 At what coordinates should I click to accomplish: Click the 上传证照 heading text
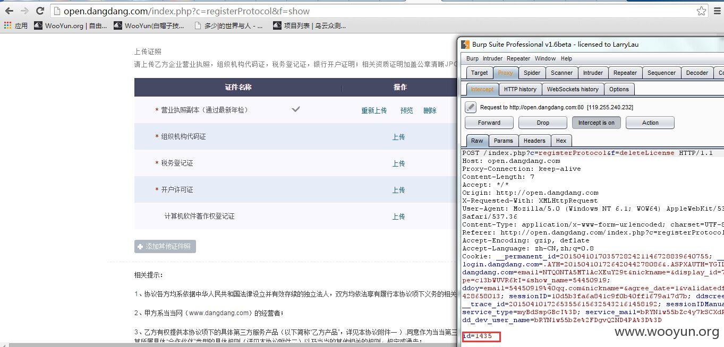(148, 51)
